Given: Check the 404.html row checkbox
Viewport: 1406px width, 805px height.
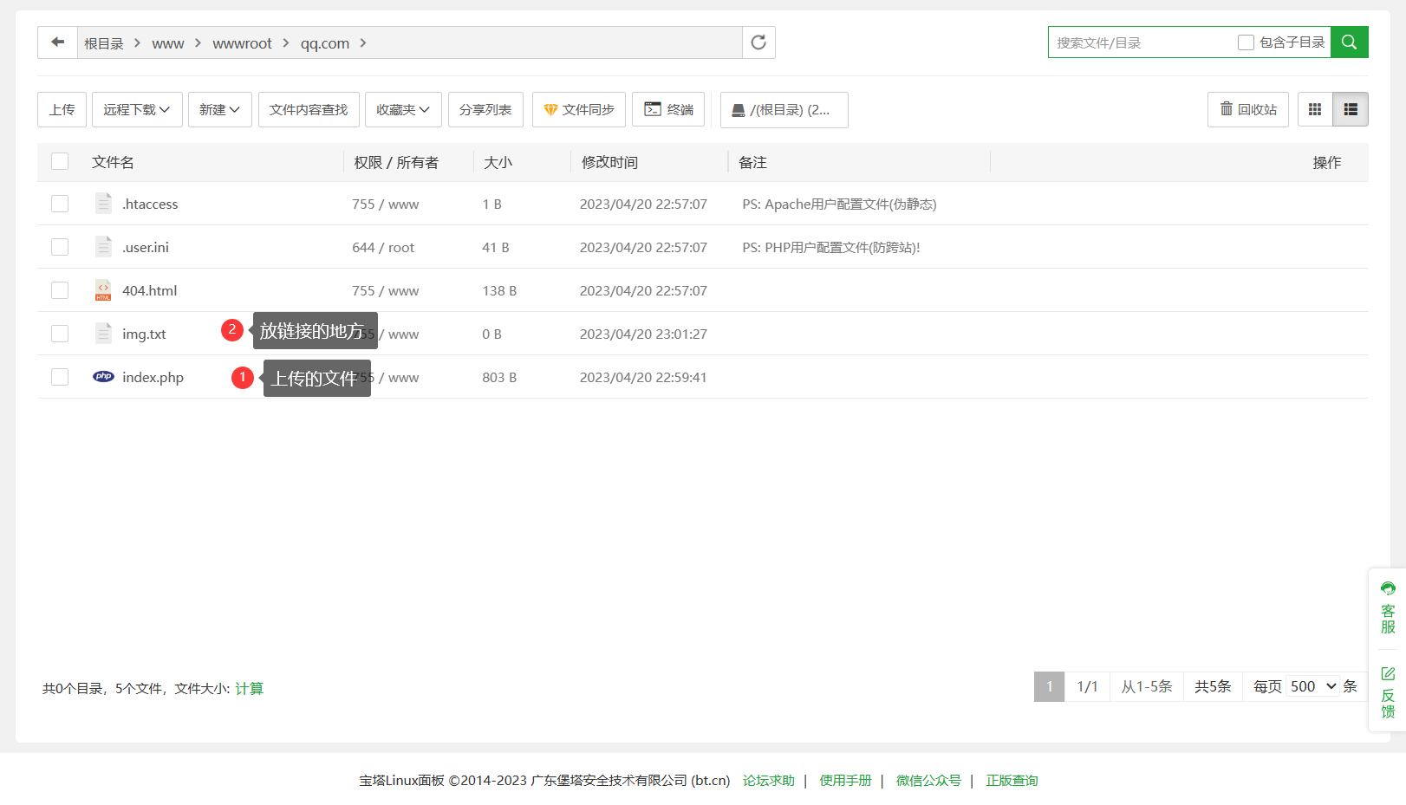Looking at the screenshot, I should (60, 290).
